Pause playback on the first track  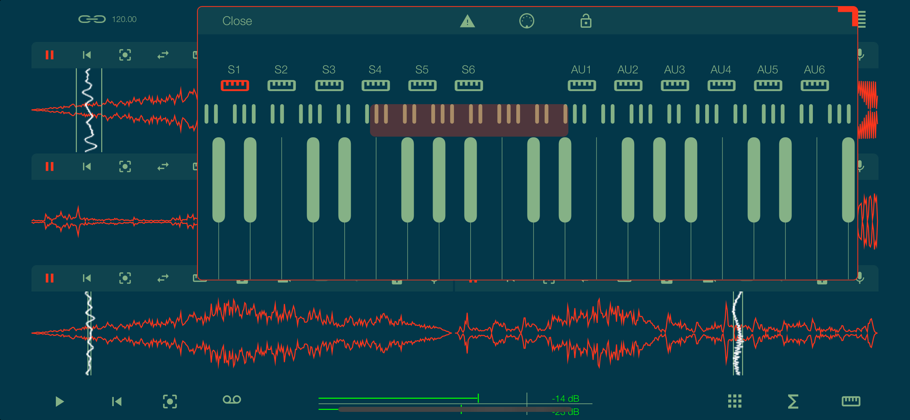[x=50, y=55]
